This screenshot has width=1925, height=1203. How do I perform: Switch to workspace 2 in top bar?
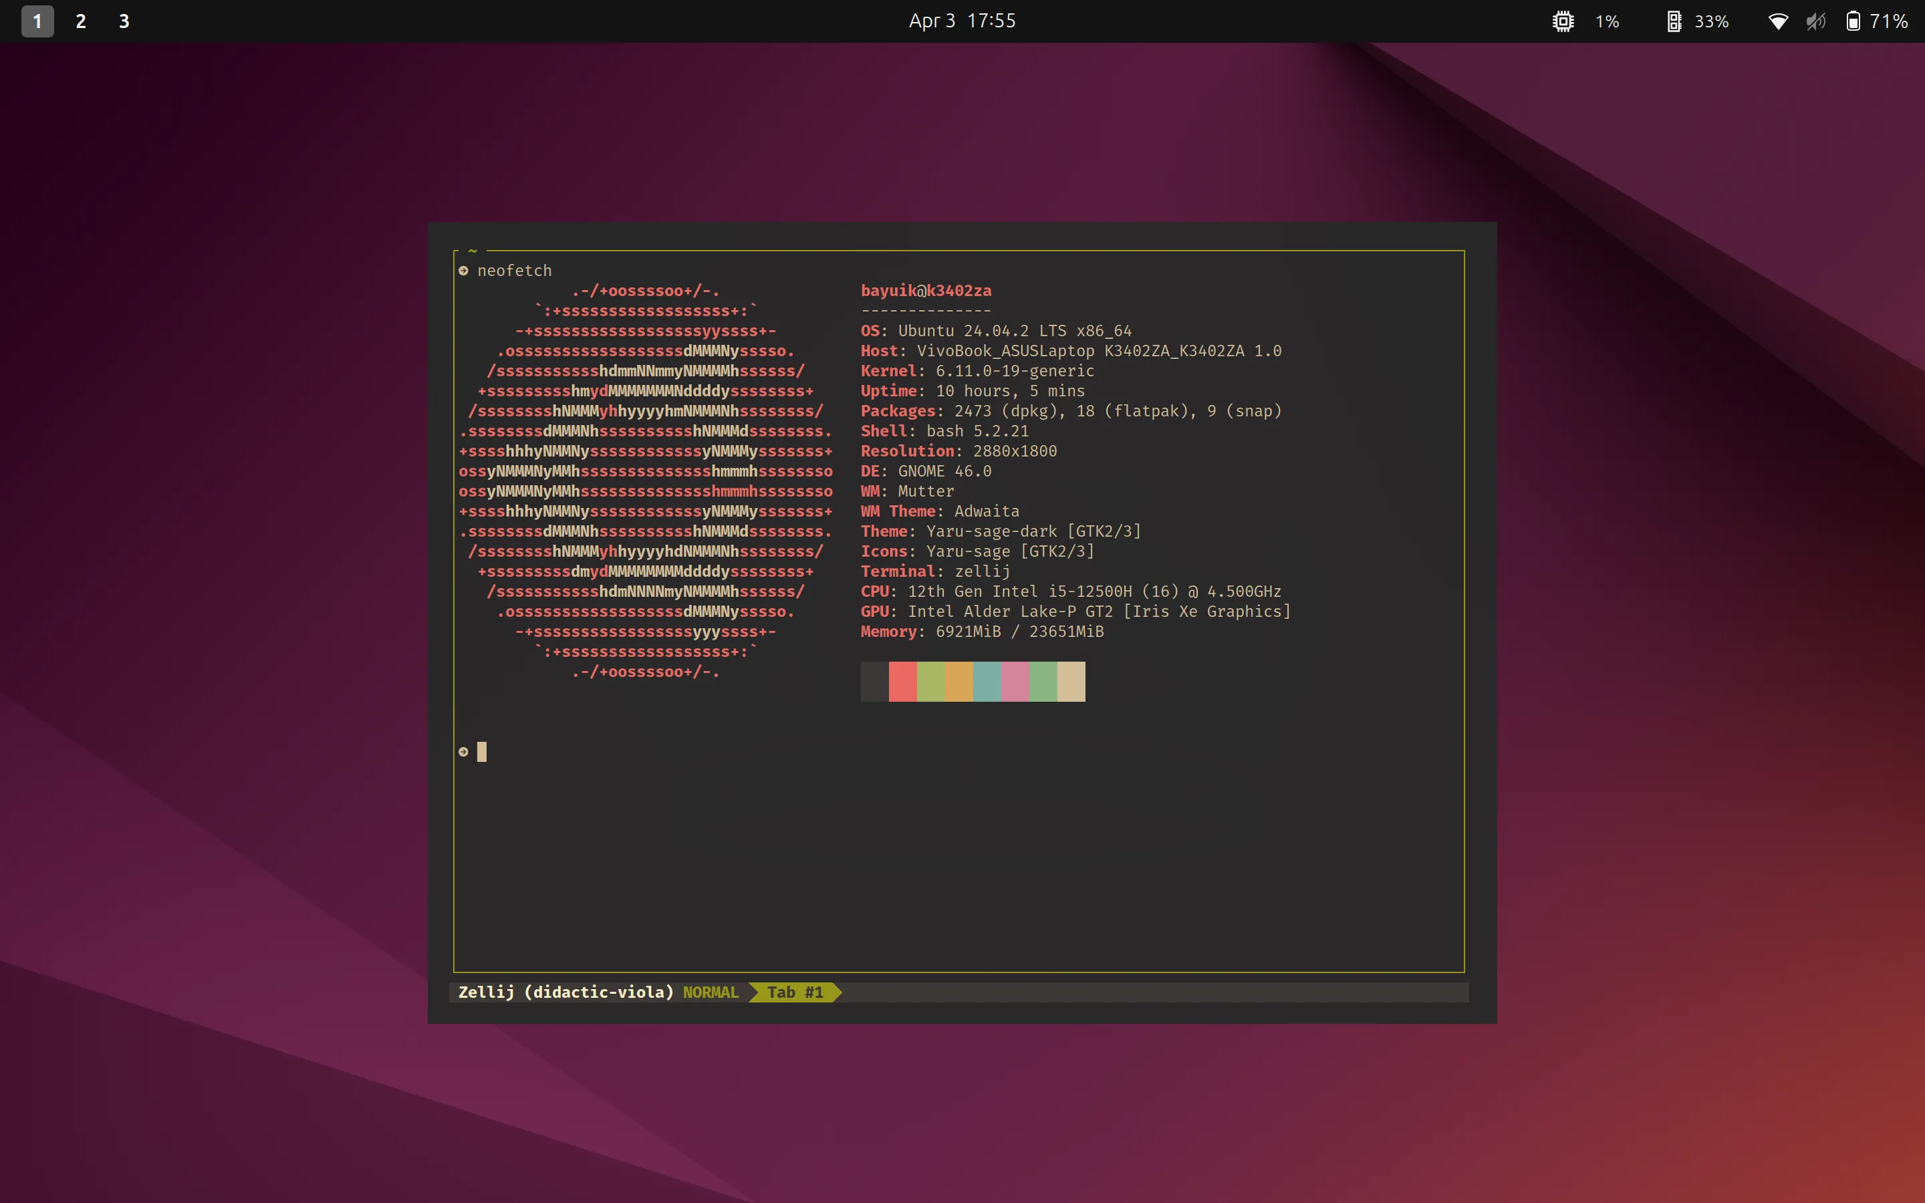tap(80, 21)
